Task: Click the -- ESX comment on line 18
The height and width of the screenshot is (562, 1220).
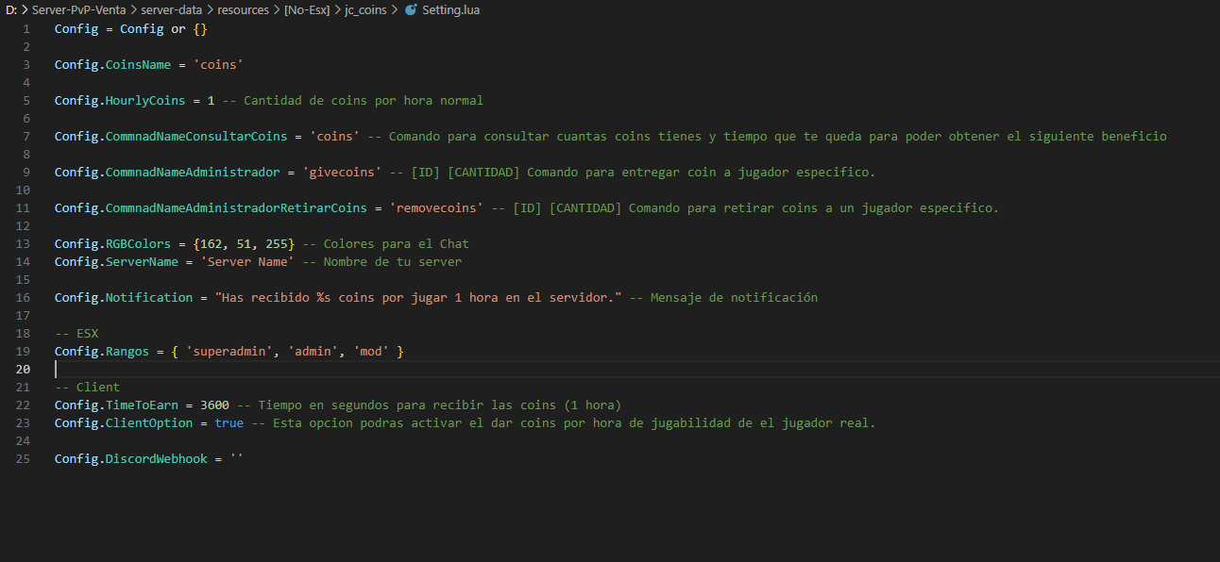Action: point(76,333)
